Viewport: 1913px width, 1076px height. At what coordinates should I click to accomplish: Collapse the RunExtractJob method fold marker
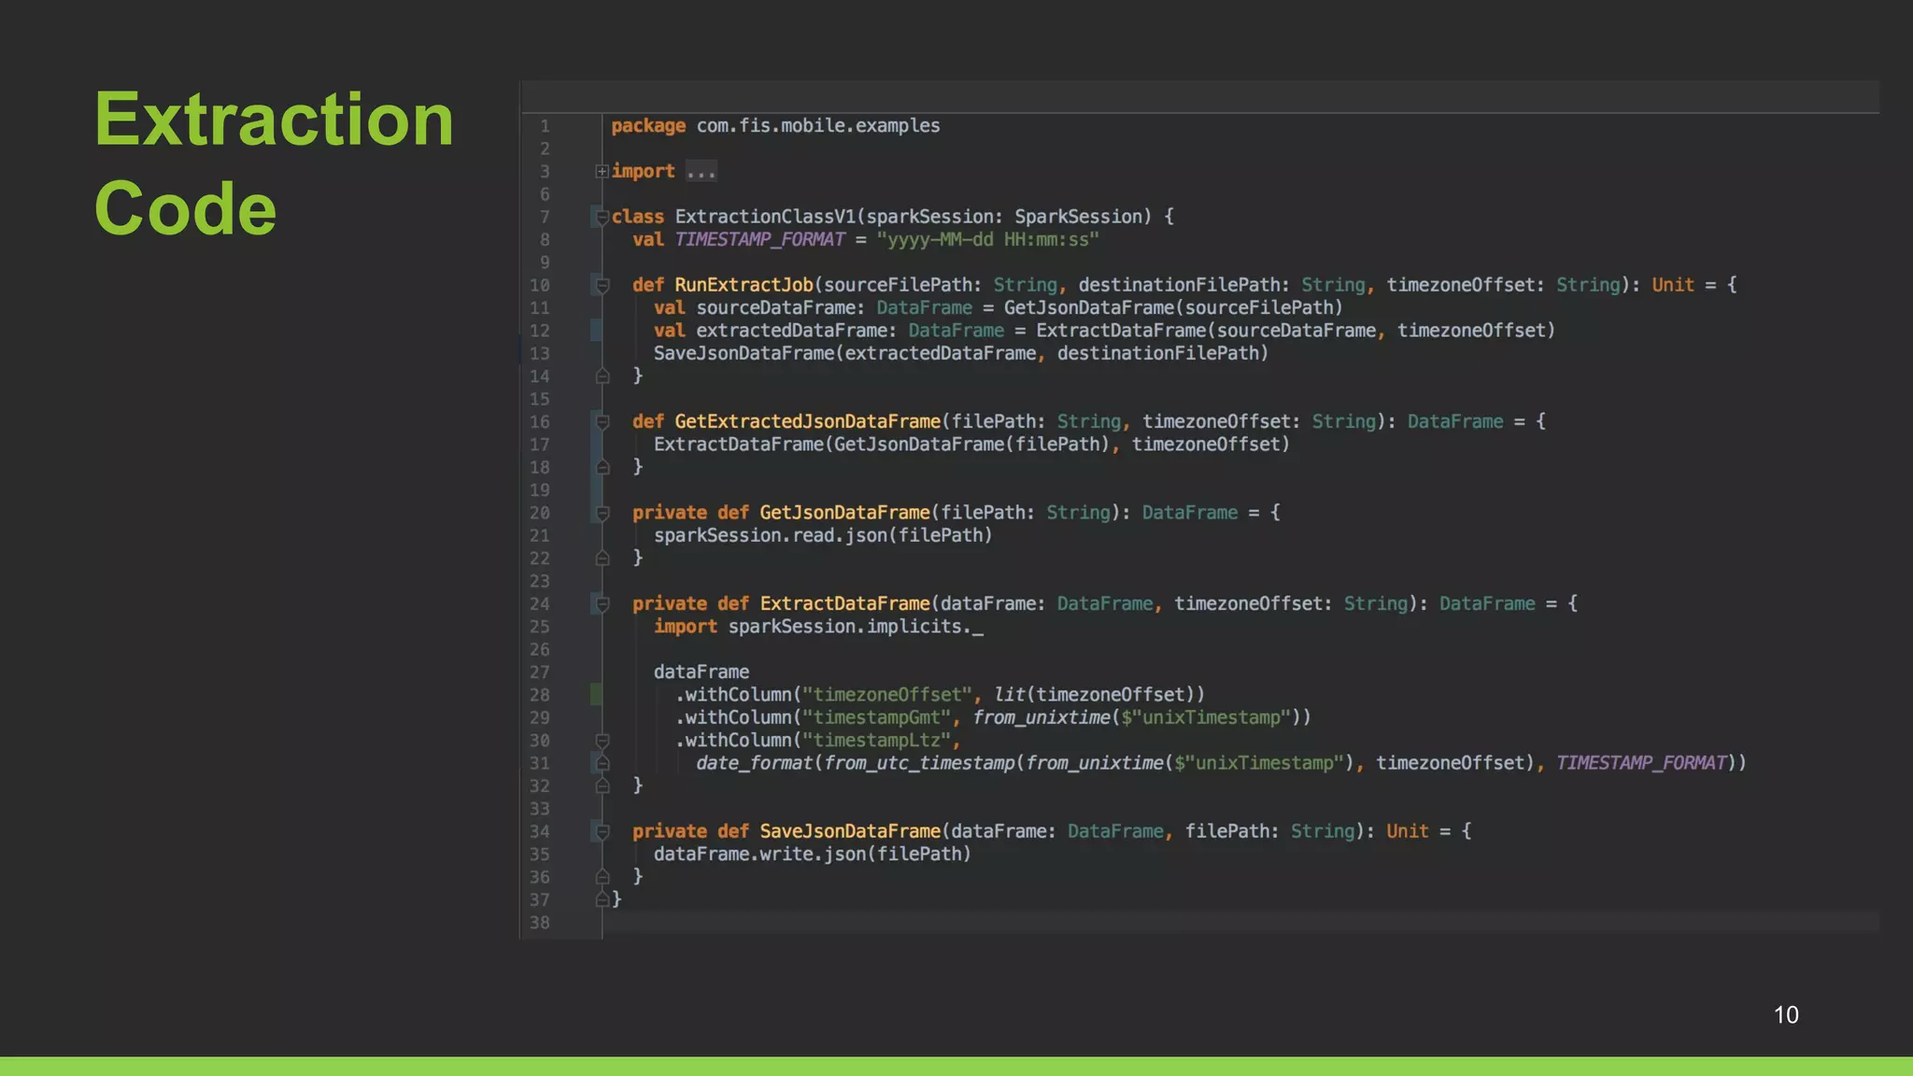[602, 285]
